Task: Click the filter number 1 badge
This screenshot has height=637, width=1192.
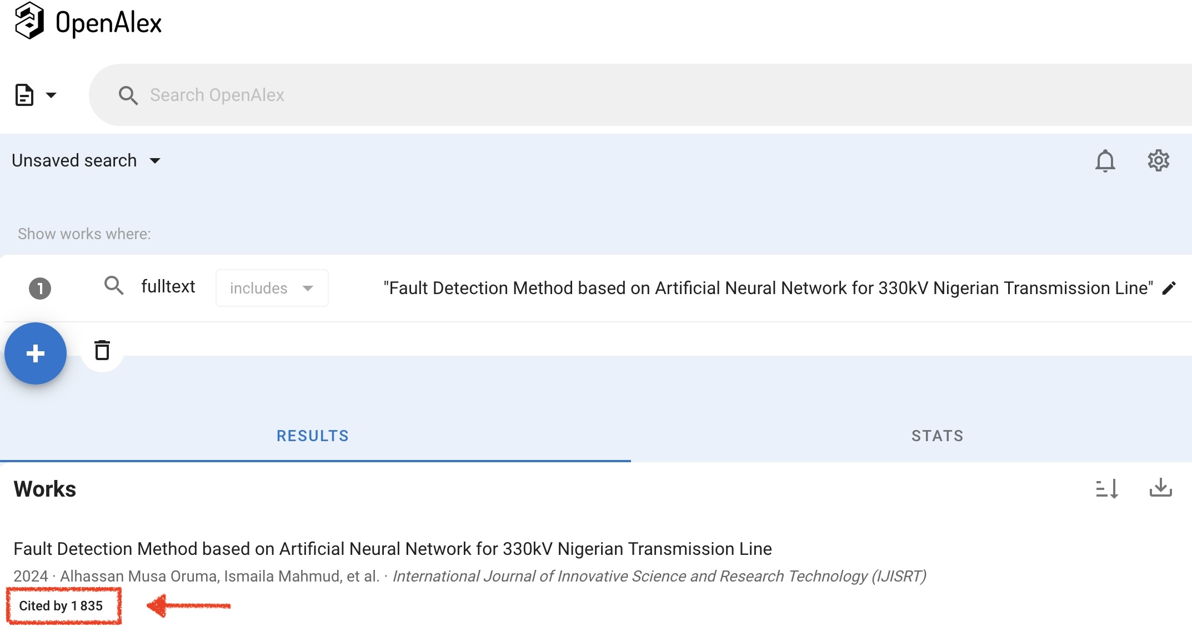Action: point(40,289)
